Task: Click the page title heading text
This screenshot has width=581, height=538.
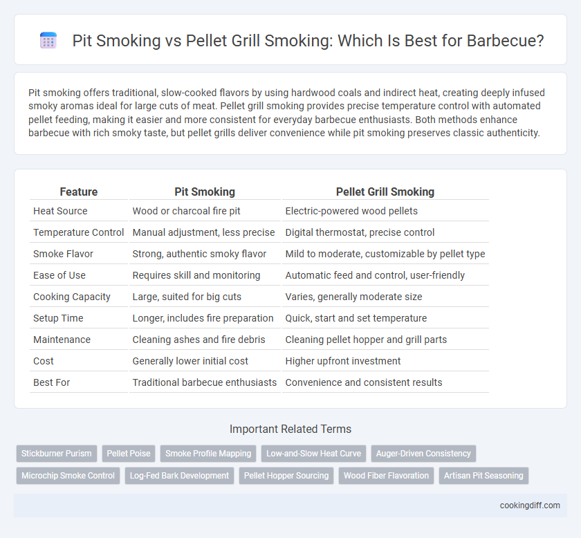Action: click(308, 40)
